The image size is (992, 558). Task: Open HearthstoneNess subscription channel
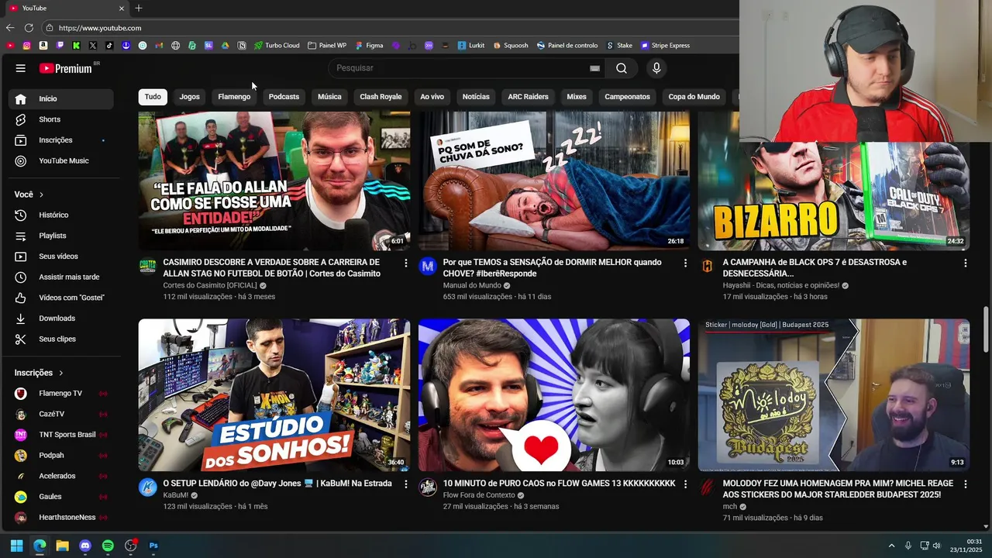point(61,517)
